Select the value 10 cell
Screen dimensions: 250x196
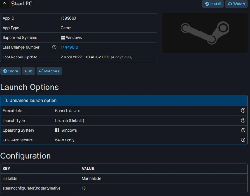point(164,188)
